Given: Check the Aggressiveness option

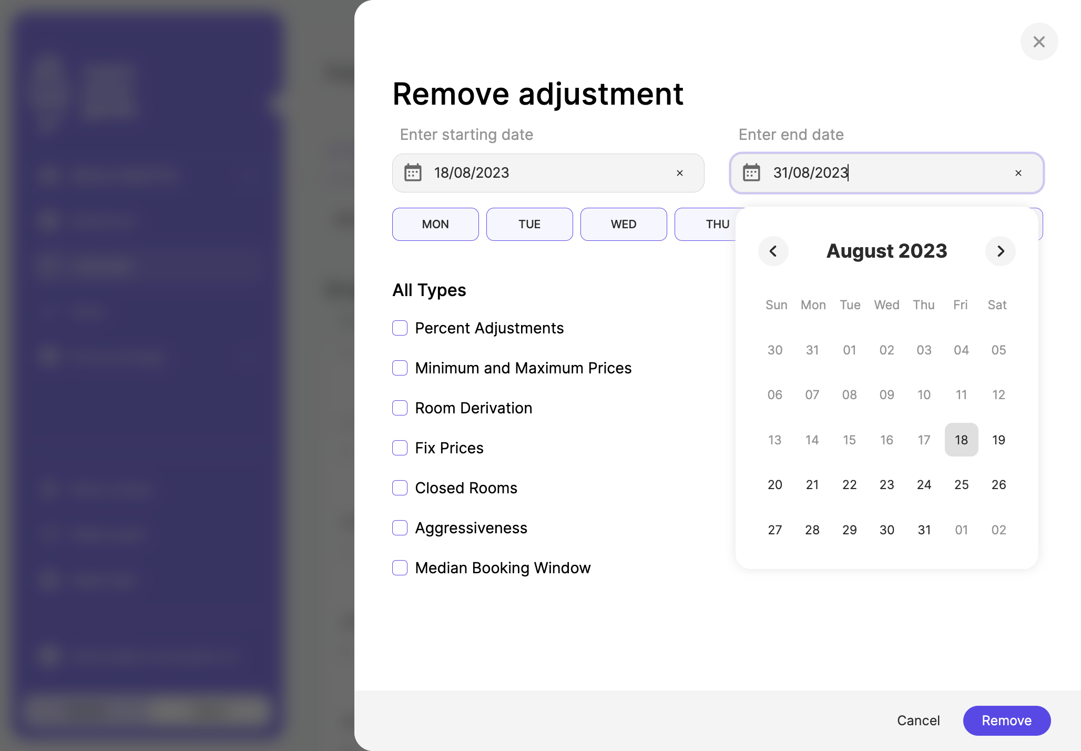Looking at the screenshot, I should tap(400, 528).
